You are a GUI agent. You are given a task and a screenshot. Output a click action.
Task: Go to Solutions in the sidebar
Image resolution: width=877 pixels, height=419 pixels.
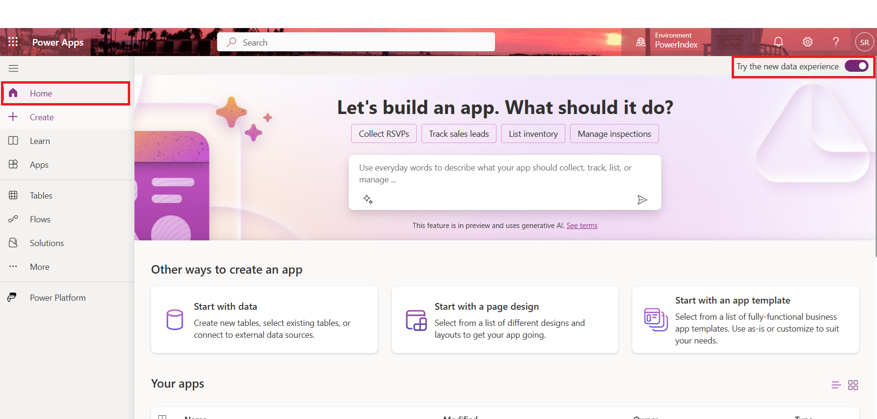pyautogui.click(x=47, y=243)
